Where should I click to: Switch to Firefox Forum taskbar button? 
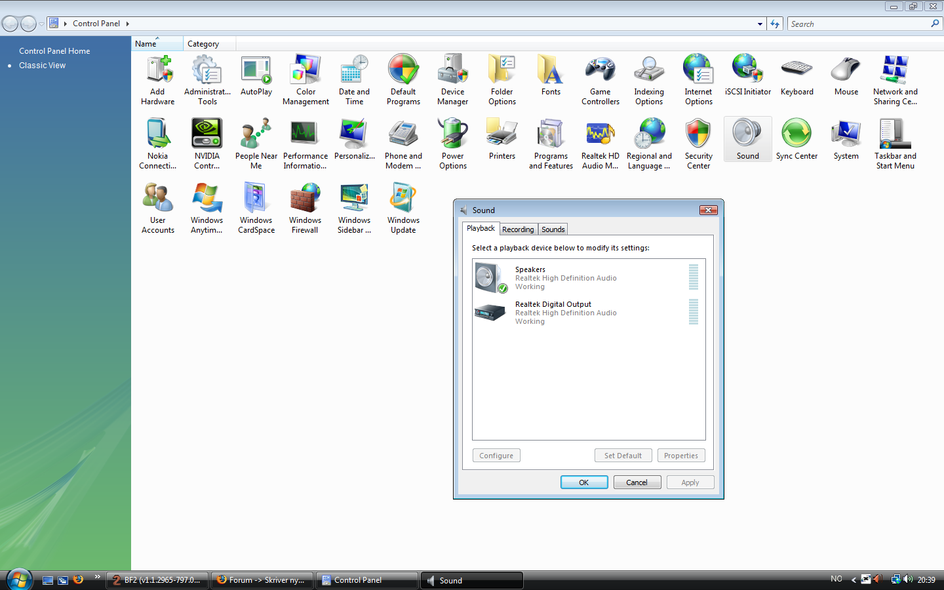tap(262, 580)
